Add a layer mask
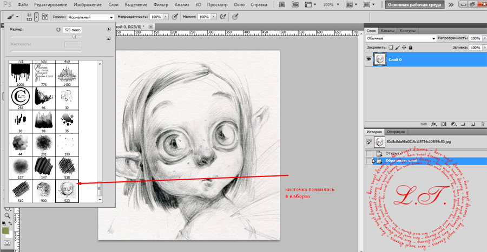The width and height of the screenshot is (487, 252). click(444, 124)
